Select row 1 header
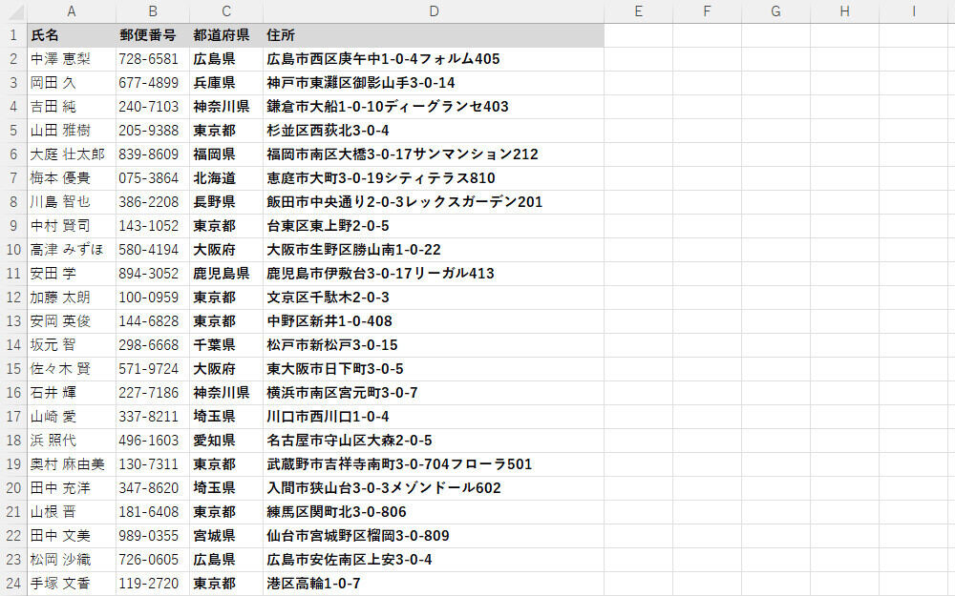 click(x=13, y=35)
